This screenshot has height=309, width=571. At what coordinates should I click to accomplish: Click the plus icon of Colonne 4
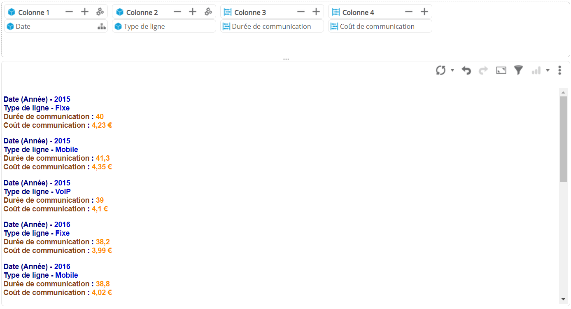(424, 12)
